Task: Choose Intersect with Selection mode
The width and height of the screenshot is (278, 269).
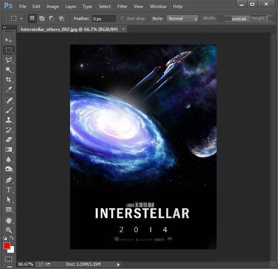Action: click(61, 18)
